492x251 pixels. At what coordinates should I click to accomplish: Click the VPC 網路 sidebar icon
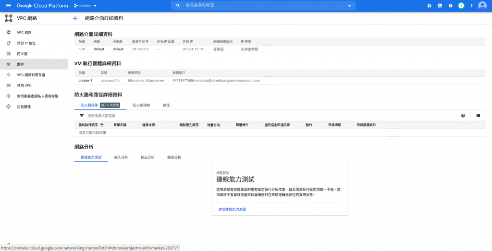click(x=9, y=33)
